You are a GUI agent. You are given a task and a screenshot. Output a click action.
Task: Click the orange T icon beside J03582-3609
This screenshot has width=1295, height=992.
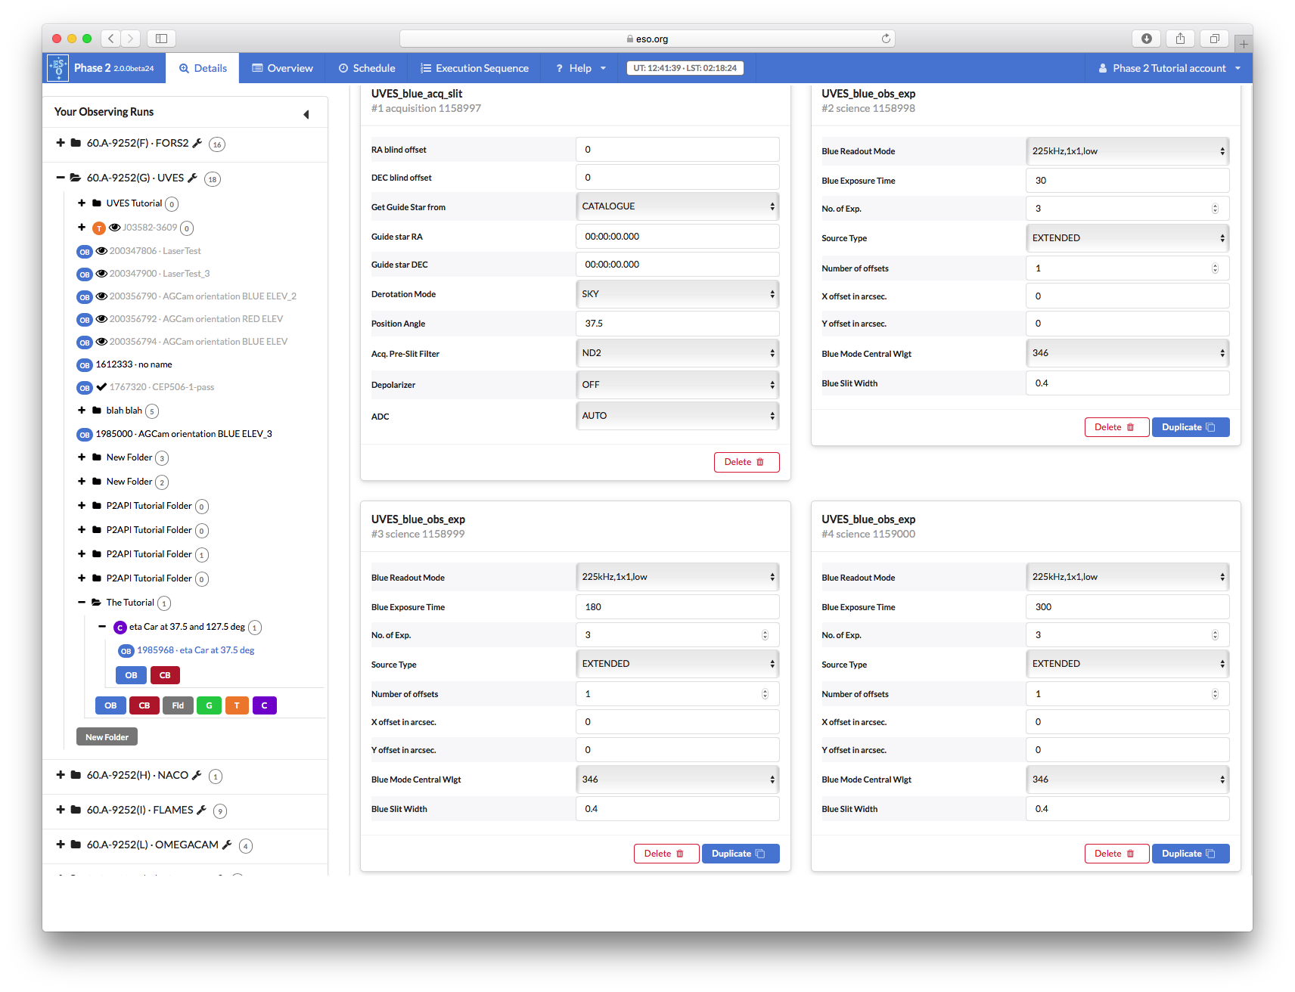pos(99,228)
